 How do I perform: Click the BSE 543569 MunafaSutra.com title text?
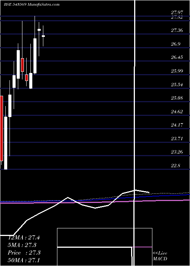32,5
